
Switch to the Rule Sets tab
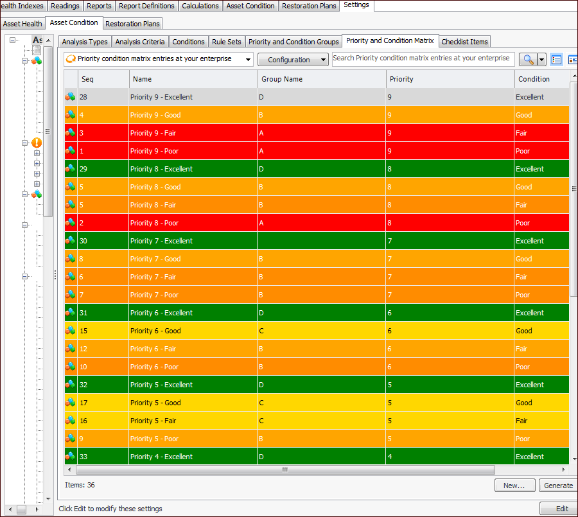point(227,42)
